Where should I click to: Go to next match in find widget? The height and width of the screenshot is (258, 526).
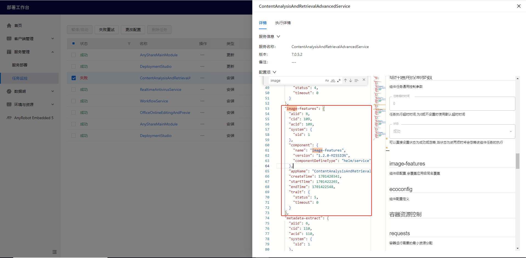350,80
